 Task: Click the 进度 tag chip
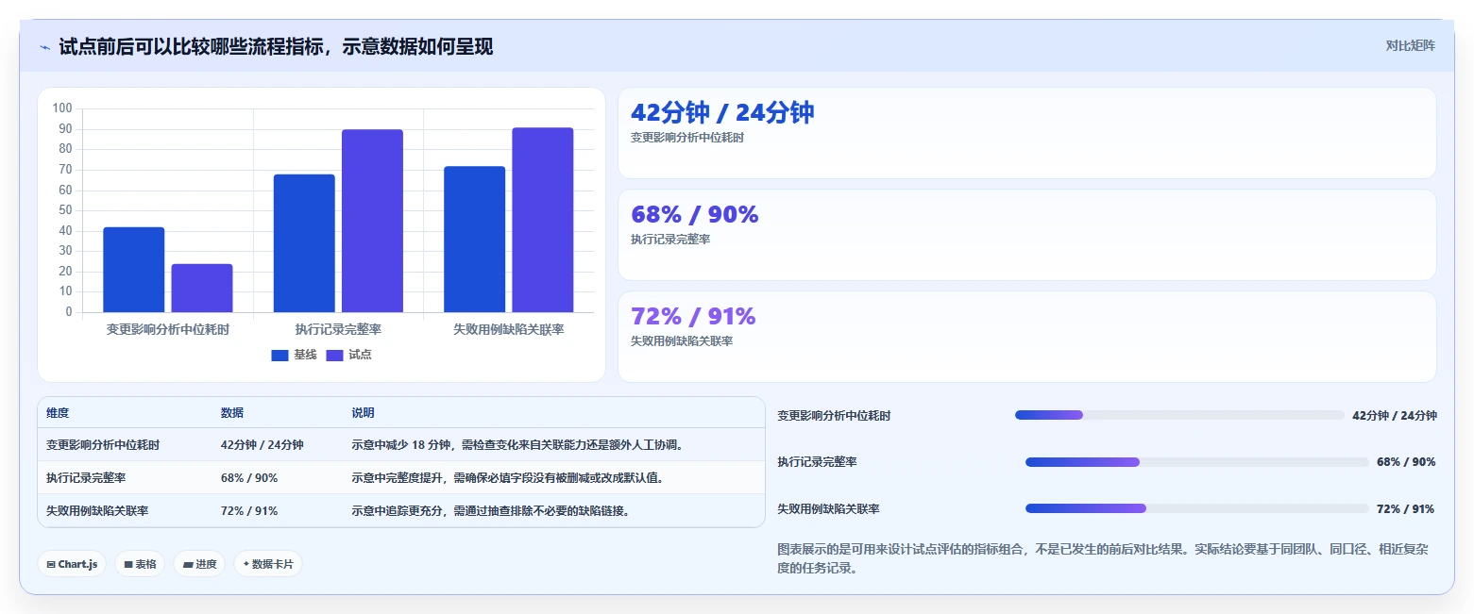[x=199, y=564]
